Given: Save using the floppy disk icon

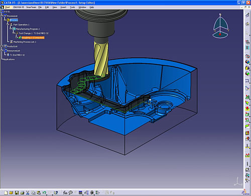Looking at the screenshot, I should [x=17, y=192].
